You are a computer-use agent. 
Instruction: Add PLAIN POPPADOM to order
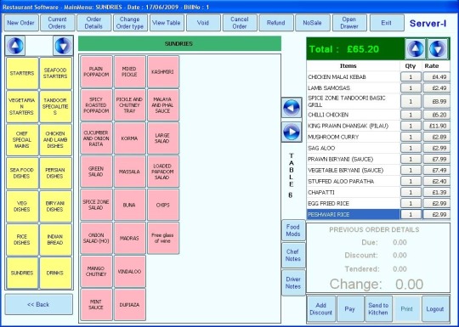tap(96, 72)
